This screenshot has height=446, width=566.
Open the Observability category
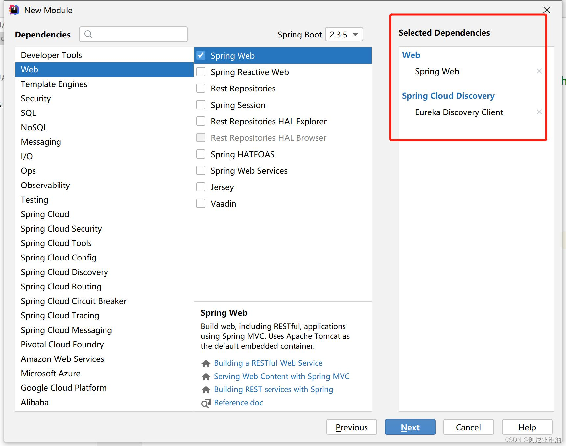tap(105, 185)
